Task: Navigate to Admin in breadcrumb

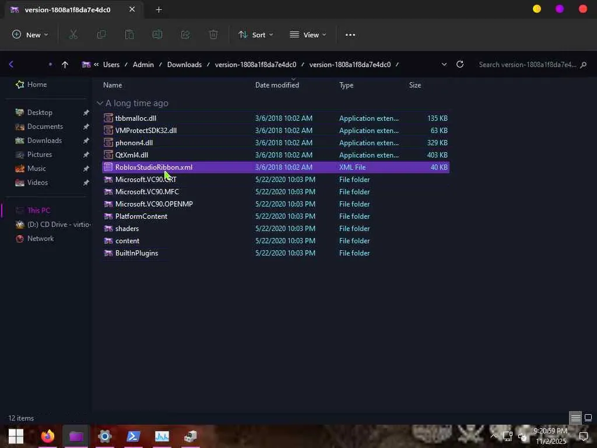Action: (143, 64)
